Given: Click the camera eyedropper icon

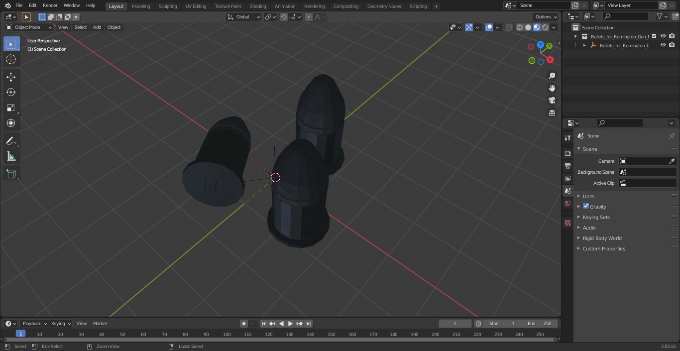Looking at the screenshot, I should [672, 161].
